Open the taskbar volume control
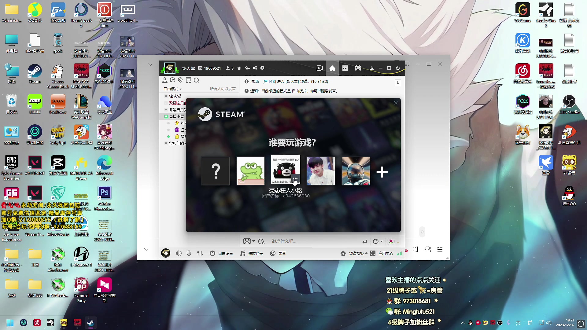 pos(549,323)
